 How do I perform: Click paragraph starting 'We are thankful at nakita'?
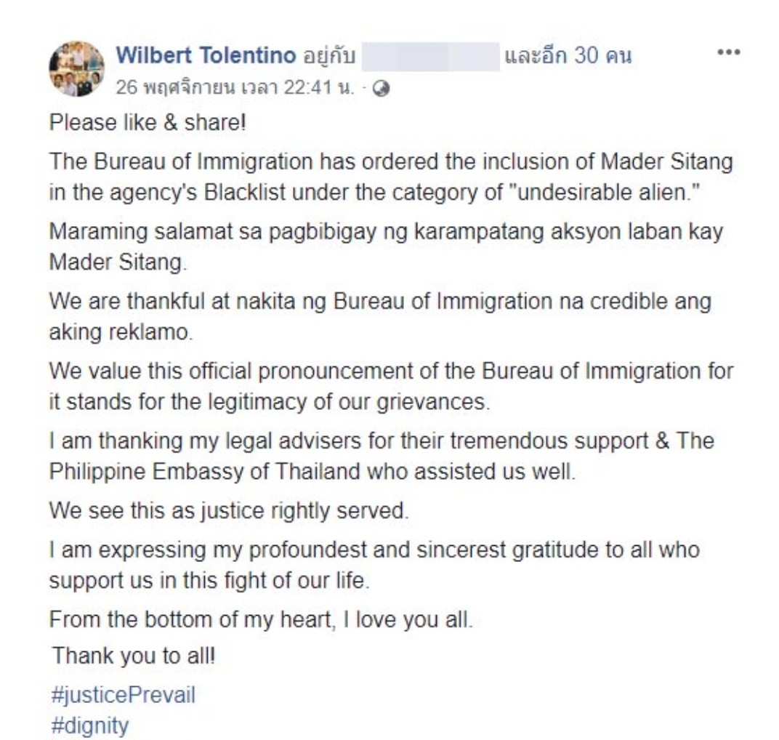pyautogui.click(x=380, y=316)
